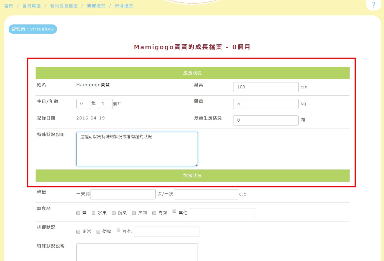Image resolution: width=384 pixels, height=261 pixels.
Task: Click the 飲食狀況 特殊狀況說明 textarea
Action: [137, 252]
